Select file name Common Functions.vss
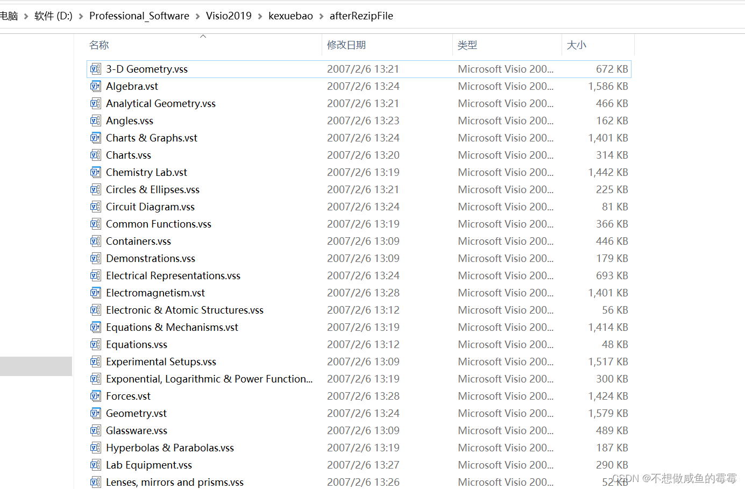745x489 pixels. (x=159, y=224)
